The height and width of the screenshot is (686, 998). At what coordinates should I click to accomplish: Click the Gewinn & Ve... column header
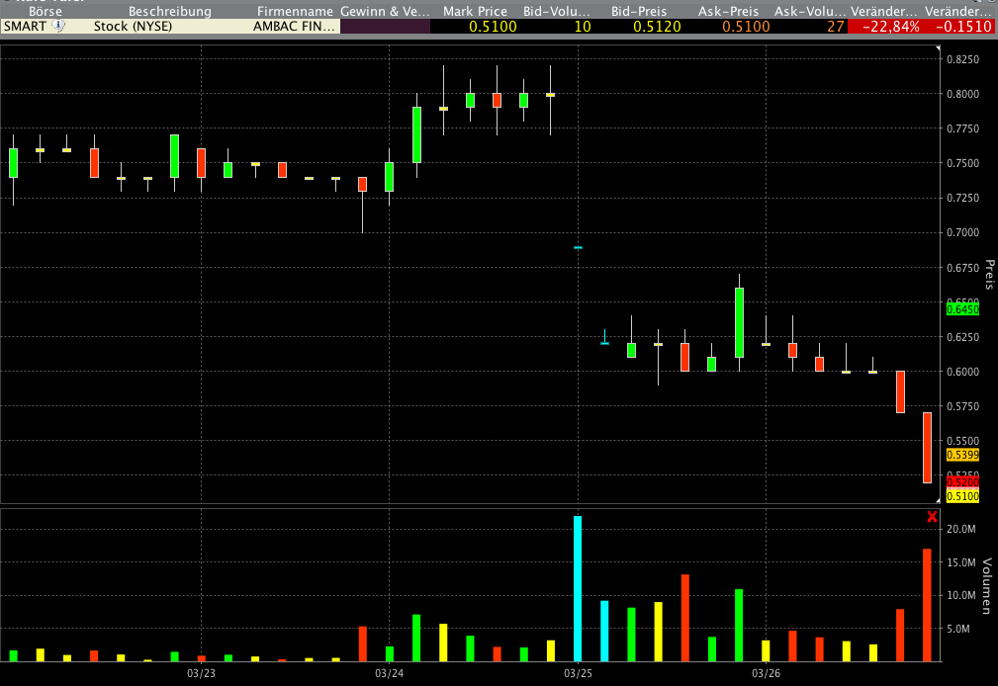click(385, 12)
